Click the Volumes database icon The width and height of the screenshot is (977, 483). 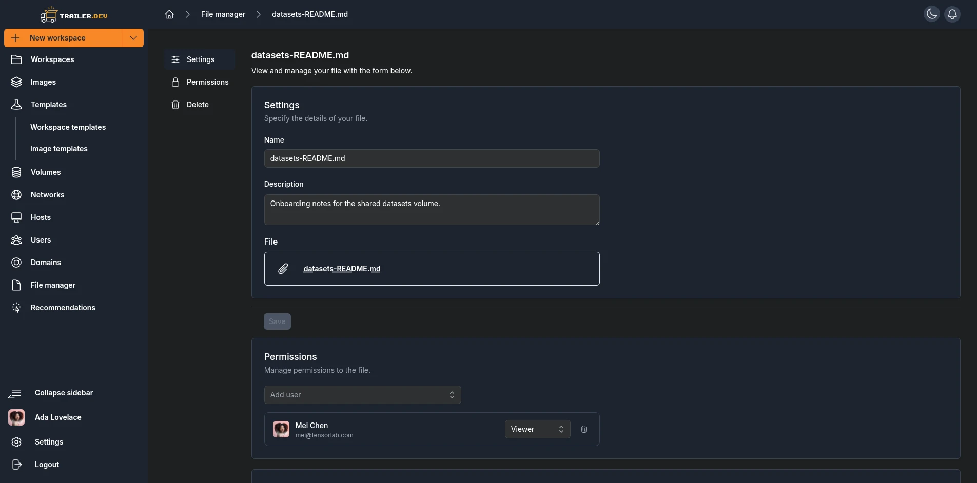pyautogui.click(x=16, y=172)
